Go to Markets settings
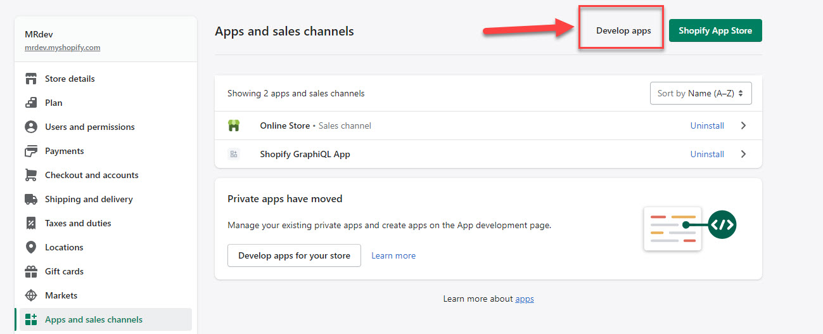This screenshot has width=823, height=334. point(106,295)
